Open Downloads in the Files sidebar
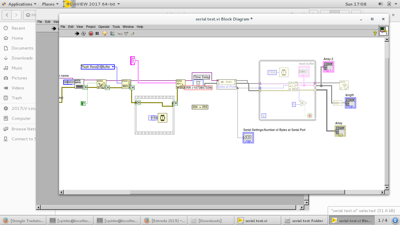400x225 pixels. 22,58
